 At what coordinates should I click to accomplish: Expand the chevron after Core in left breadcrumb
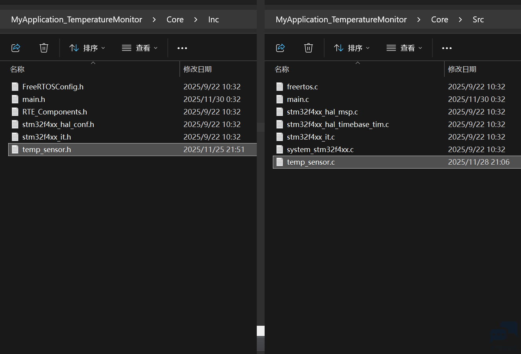tap(196, 20)
